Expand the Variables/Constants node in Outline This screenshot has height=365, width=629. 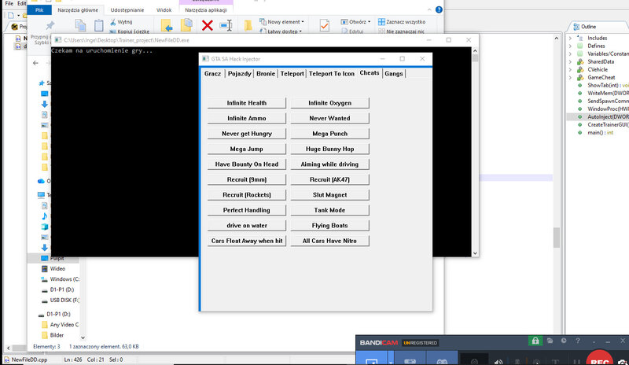571,53
